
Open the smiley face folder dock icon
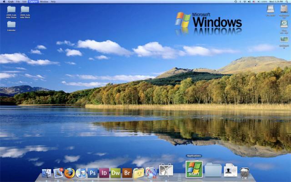click(x=138, y=173)
